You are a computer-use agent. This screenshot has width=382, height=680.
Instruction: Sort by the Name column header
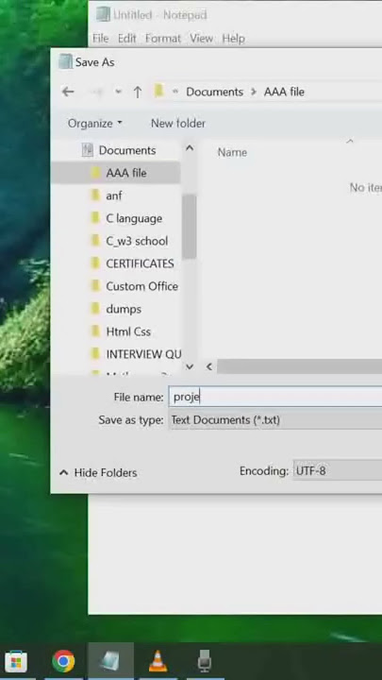coord(232,153)
